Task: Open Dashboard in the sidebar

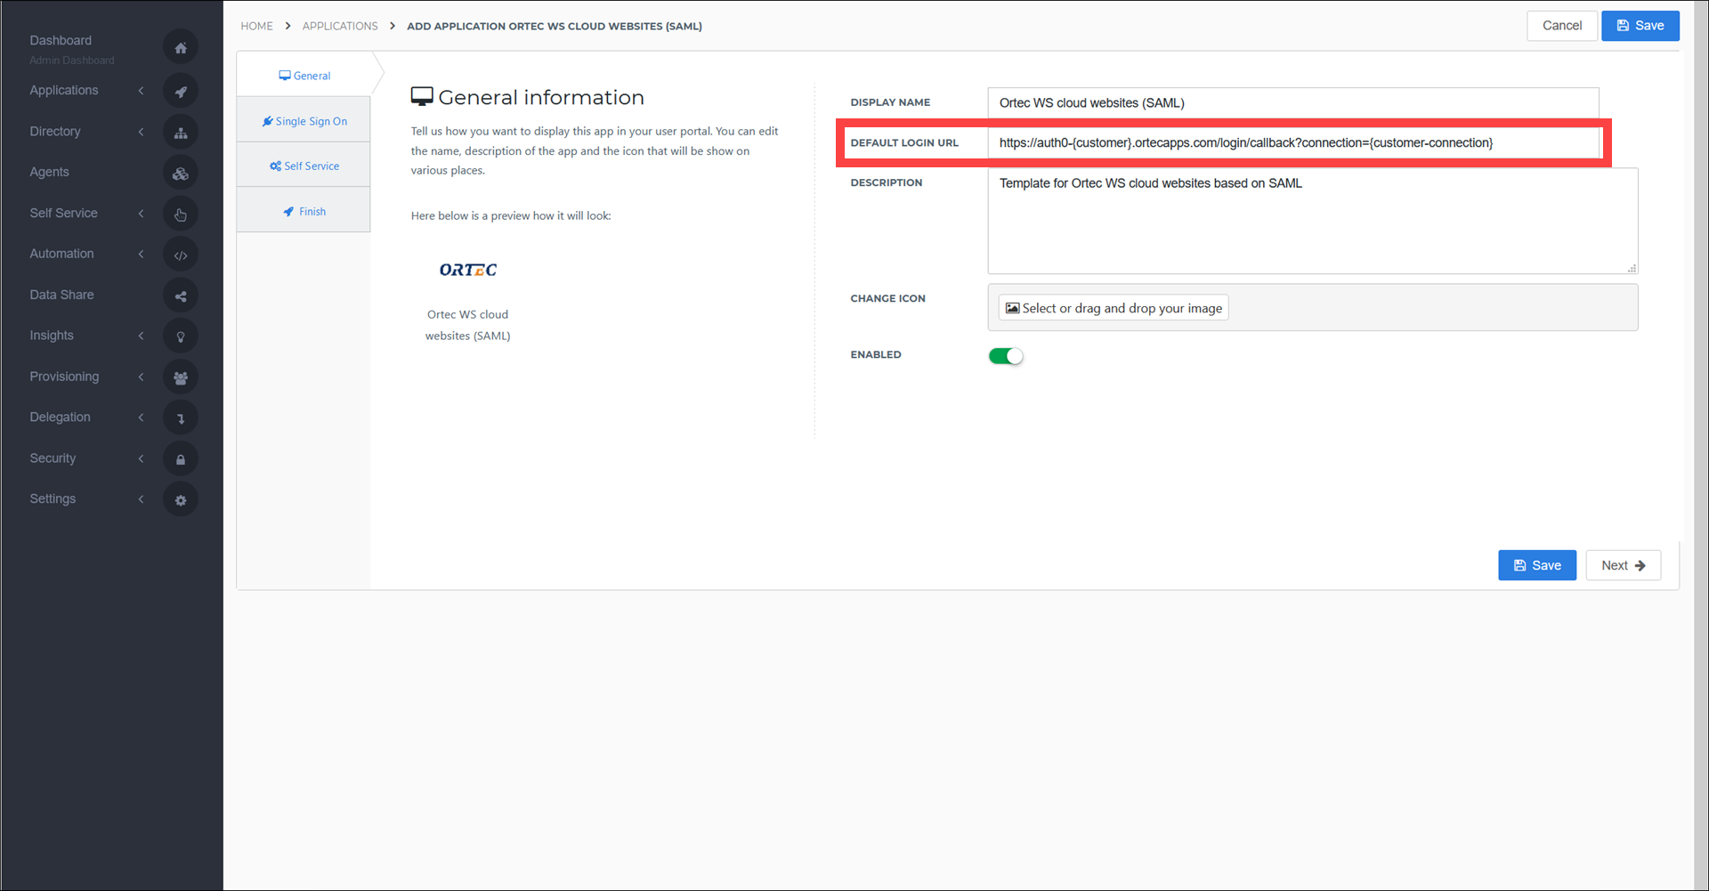Action: click(61, 40)
